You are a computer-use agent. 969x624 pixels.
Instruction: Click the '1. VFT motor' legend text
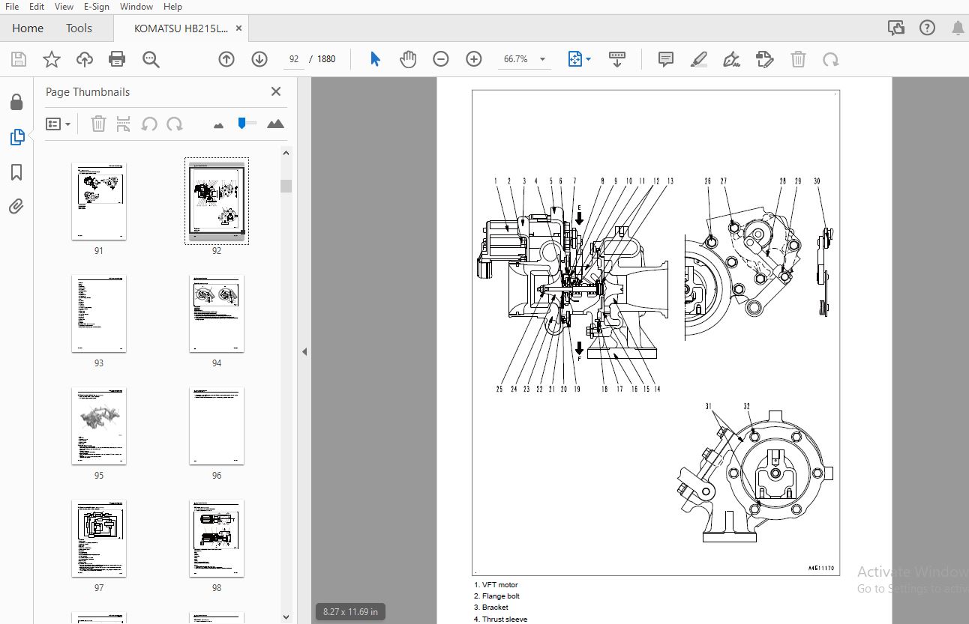pos(496,585)
